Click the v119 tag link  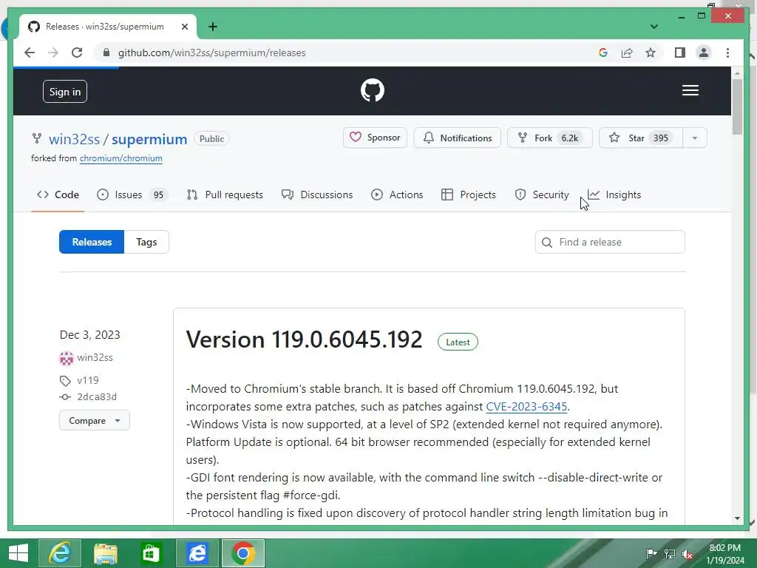(x=88, y=380)
